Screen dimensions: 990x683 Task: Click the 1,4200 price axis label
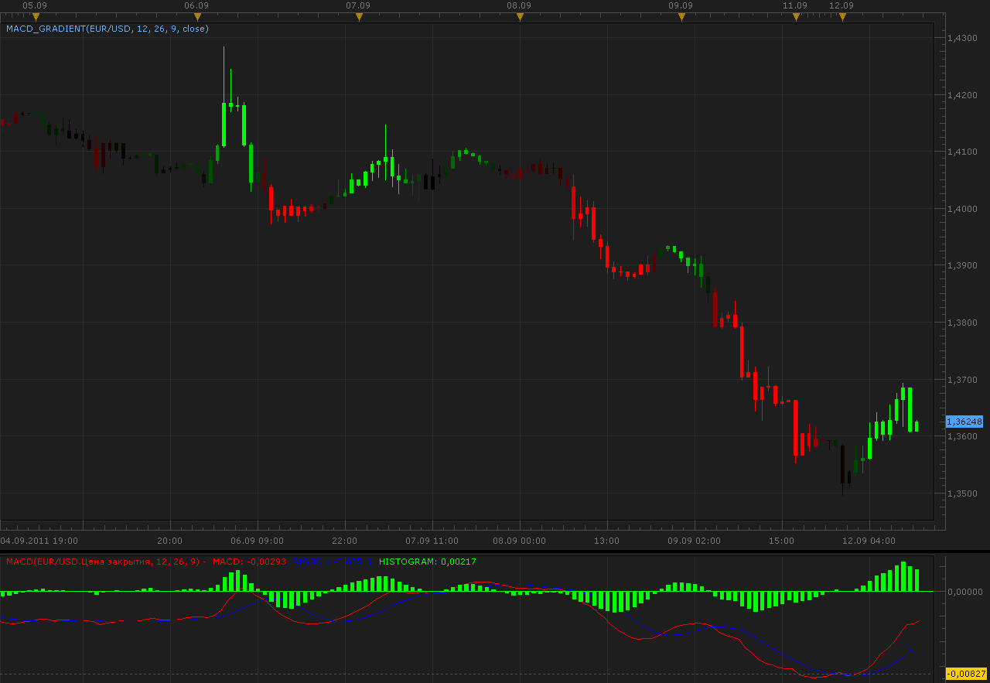(962, 94)
